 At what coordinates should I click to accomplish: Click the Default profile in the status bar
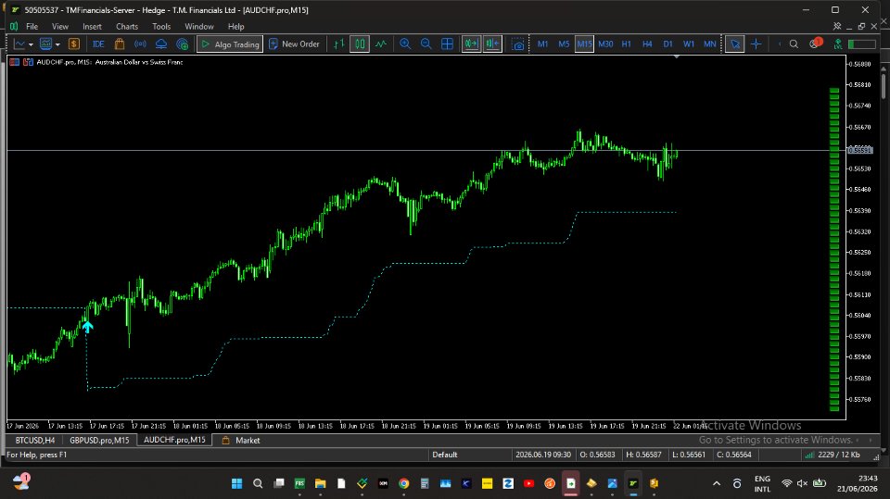tap(444, 455)
